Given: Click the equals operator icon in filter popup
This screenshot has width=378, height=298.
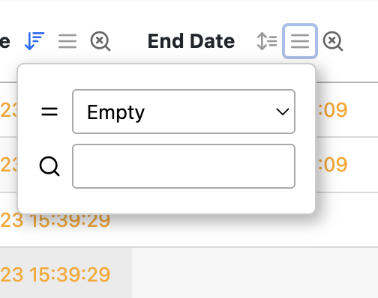Looking at the screenshot, I should coord(49,112).
